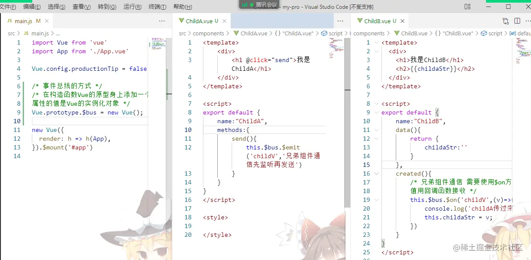Click the 'this.$bus.$emit' line in ChildA.vue

tap(273, 147)
